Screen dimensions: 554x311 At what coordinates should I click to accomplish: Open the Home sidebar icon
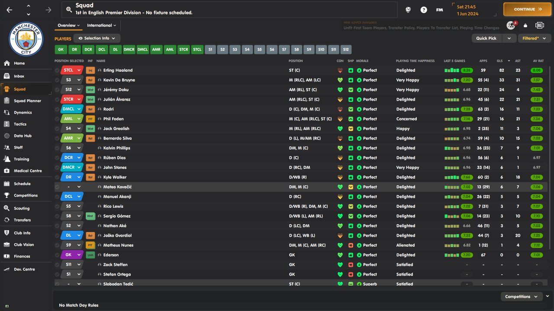point(7,63)
